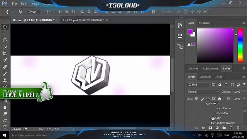Click the Auto-Align Layers icon

tap(153, 12)
